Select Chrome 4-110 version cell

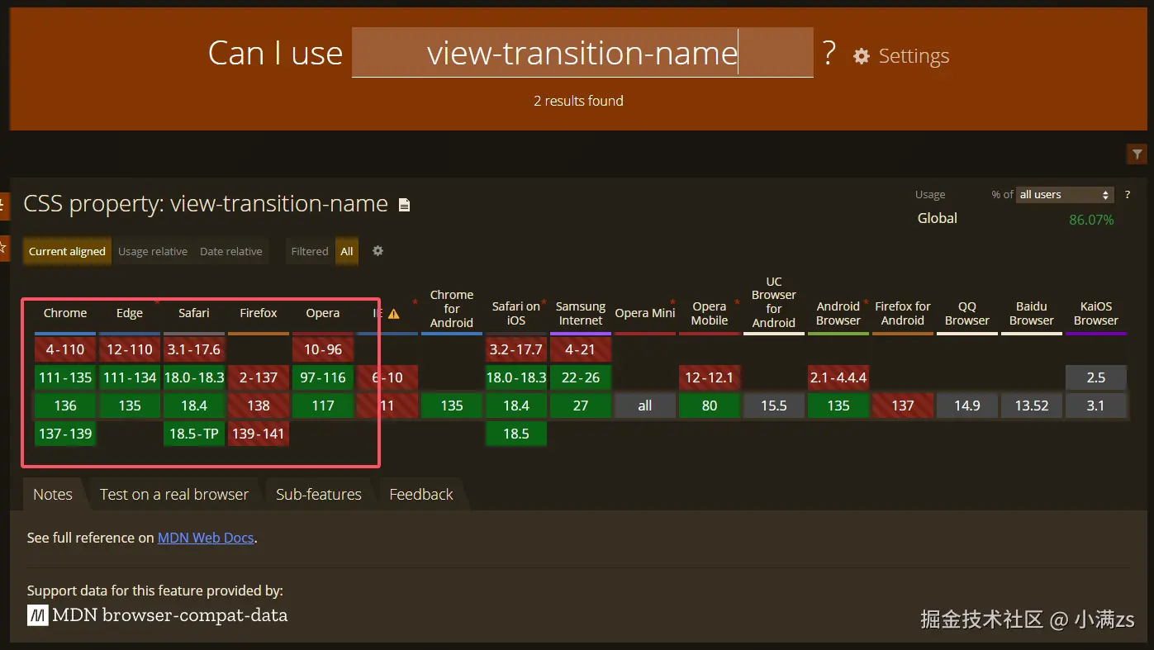(x=65, y=349)
